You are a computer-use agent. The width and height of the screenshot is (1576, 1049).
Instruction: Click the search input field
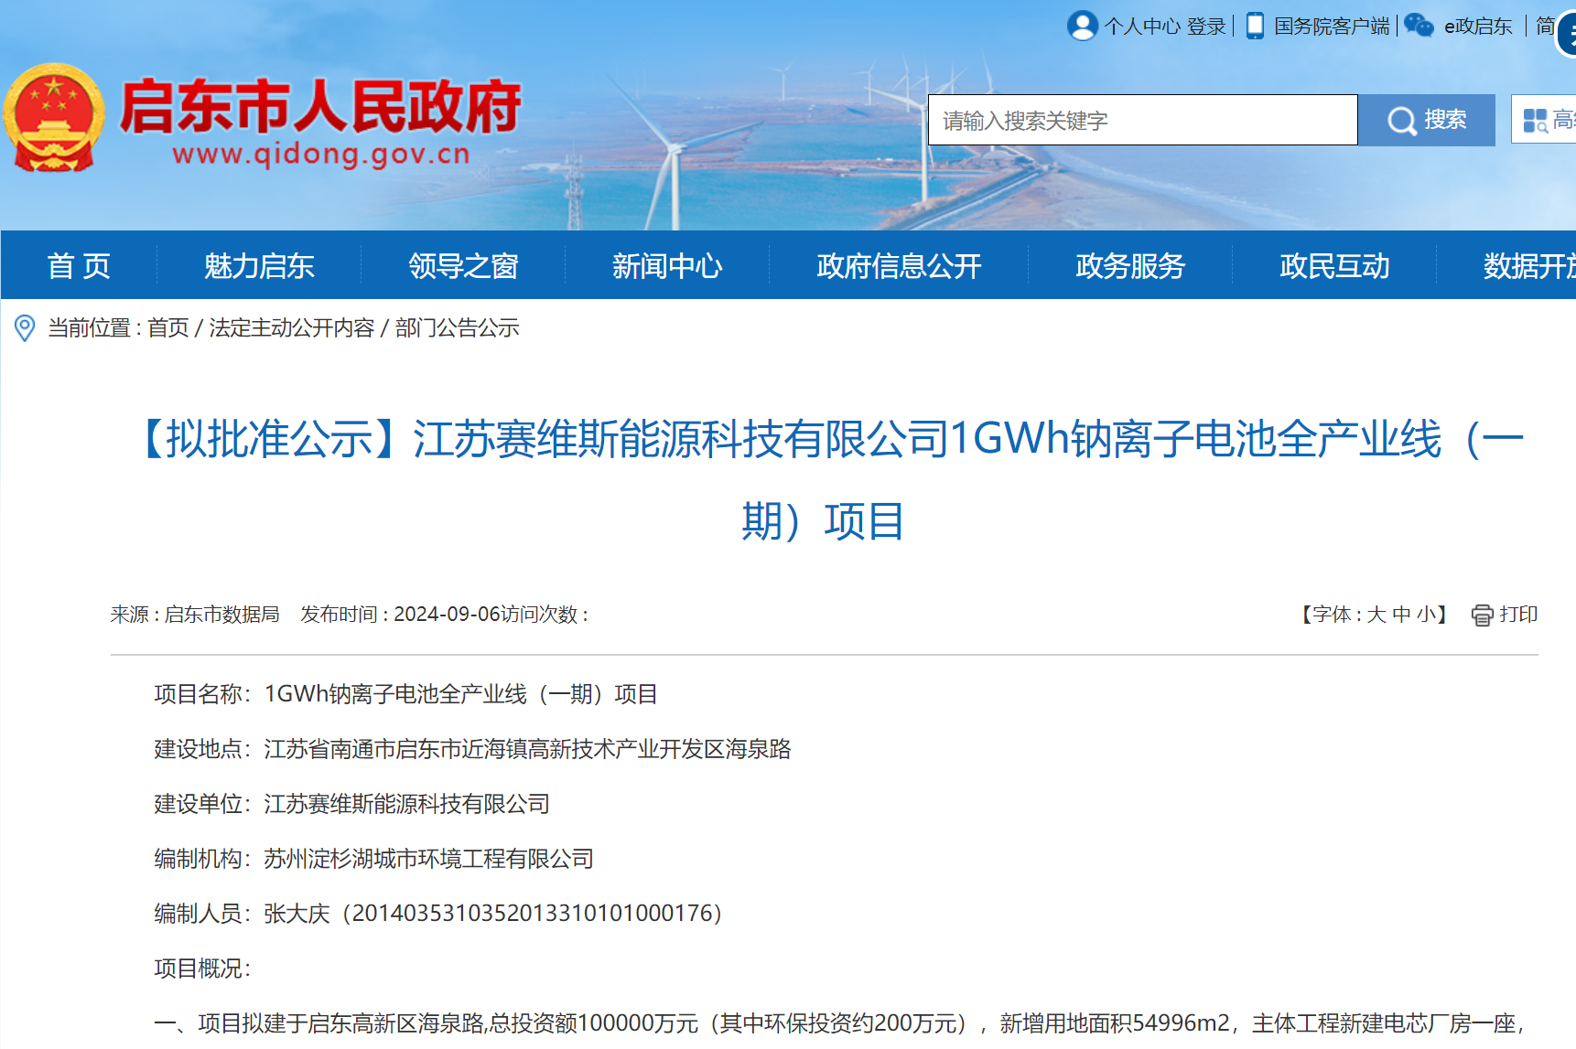pos(1135,120)
